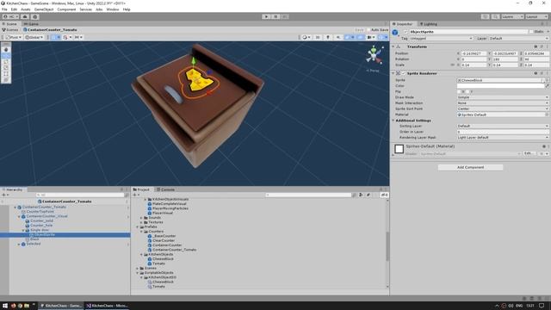
Task: Click the Add Component button
Action: pos(470,167)
